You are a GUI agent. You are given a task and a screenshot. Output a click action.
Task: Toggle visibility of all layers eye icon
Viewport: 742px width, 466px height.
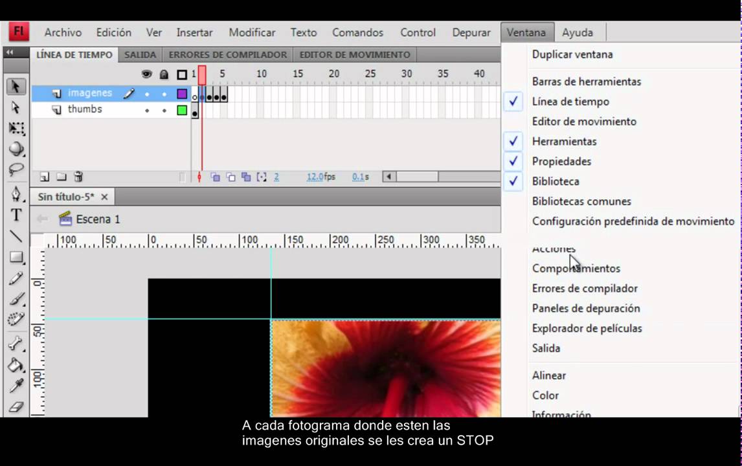click(147, 74)
